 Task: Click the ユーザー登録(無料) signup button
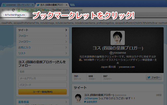click(42, 92)
